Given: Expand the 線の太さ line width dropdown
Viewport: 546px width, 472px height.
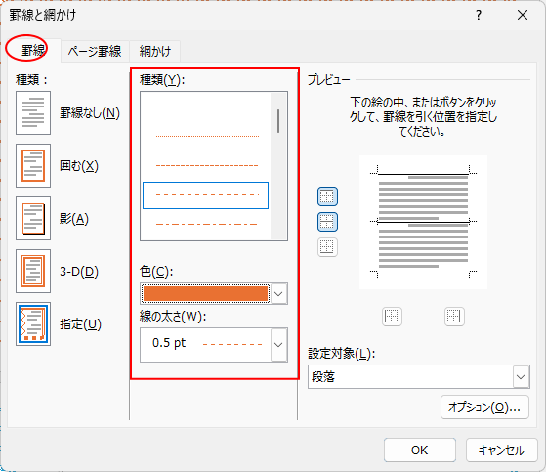Looking at the screenshot, I should coord(278,345).
